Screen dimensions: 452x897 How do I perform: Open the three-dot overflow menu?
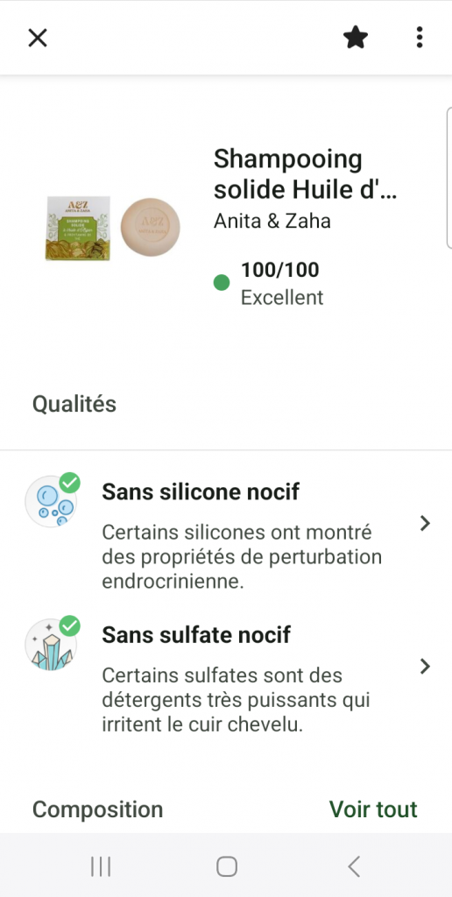[420, 37]
